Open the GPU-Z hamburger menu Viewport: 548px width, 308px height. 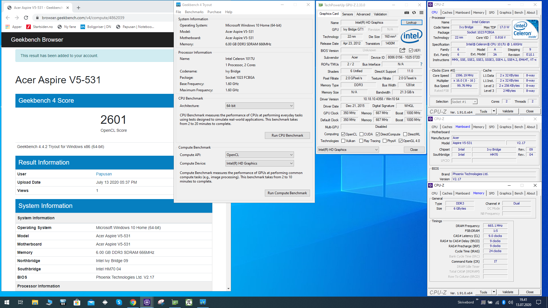[x=421, y=13]
